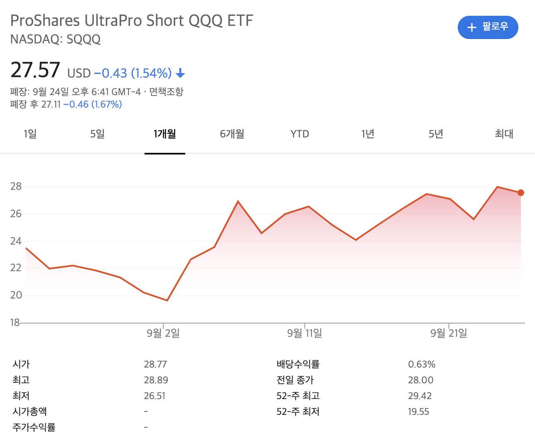Follow SQQQ with the 팔로우 button
Viewport: 535px width, 446px height.
[x=488, y=27]
